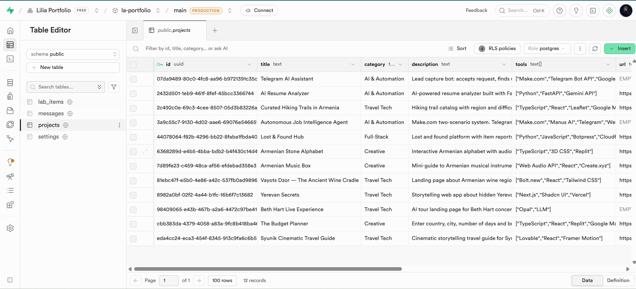Click the Supabase logo
This screenshot has width=636, height=289.
(10, 11)
